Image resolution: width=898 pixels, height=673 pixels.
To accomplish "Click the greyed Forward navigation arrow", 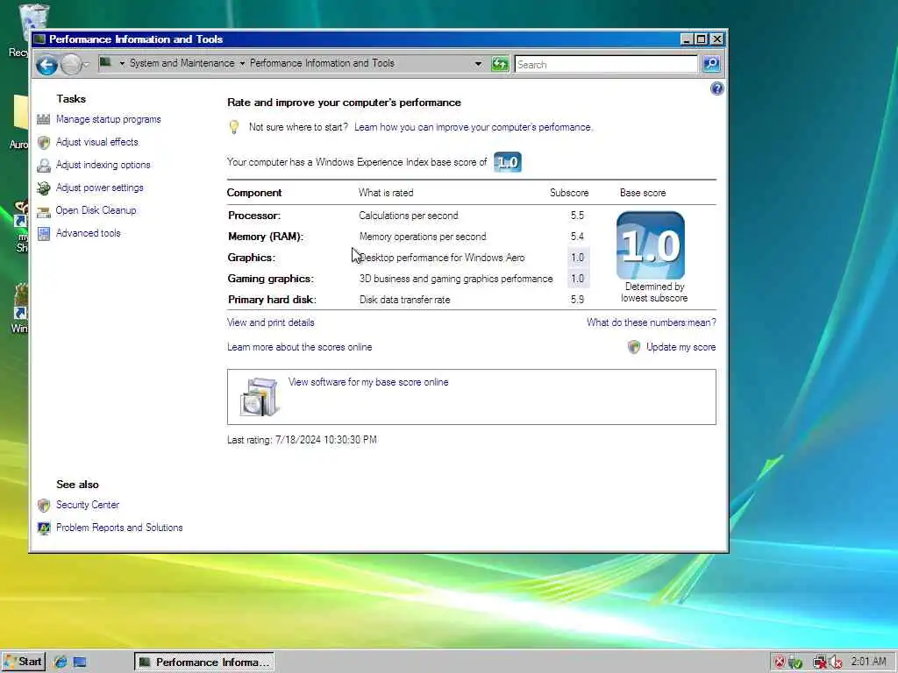I will click(71, 65).
